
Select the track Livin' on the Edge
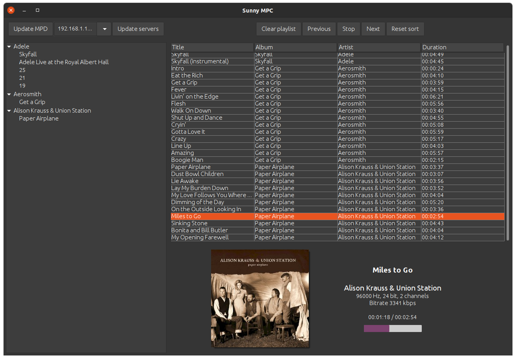click(195, 97)
